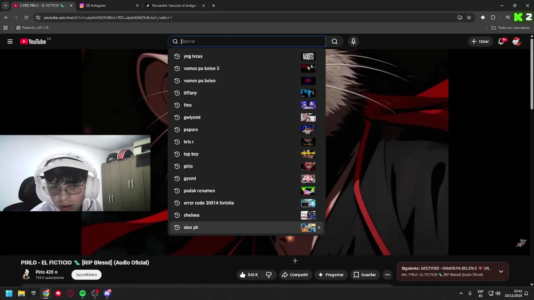Click the Guardar save button
Viewport: 534px width, 300px height.
(x=365, y=275)
